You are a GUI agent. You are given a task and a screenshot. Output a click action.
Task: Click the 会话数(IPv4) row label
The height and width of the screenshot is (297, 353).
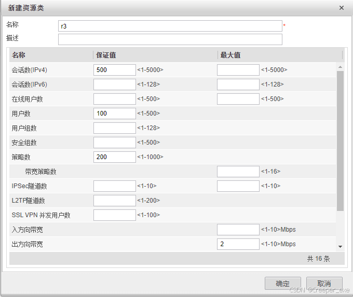tap(29, 70)
